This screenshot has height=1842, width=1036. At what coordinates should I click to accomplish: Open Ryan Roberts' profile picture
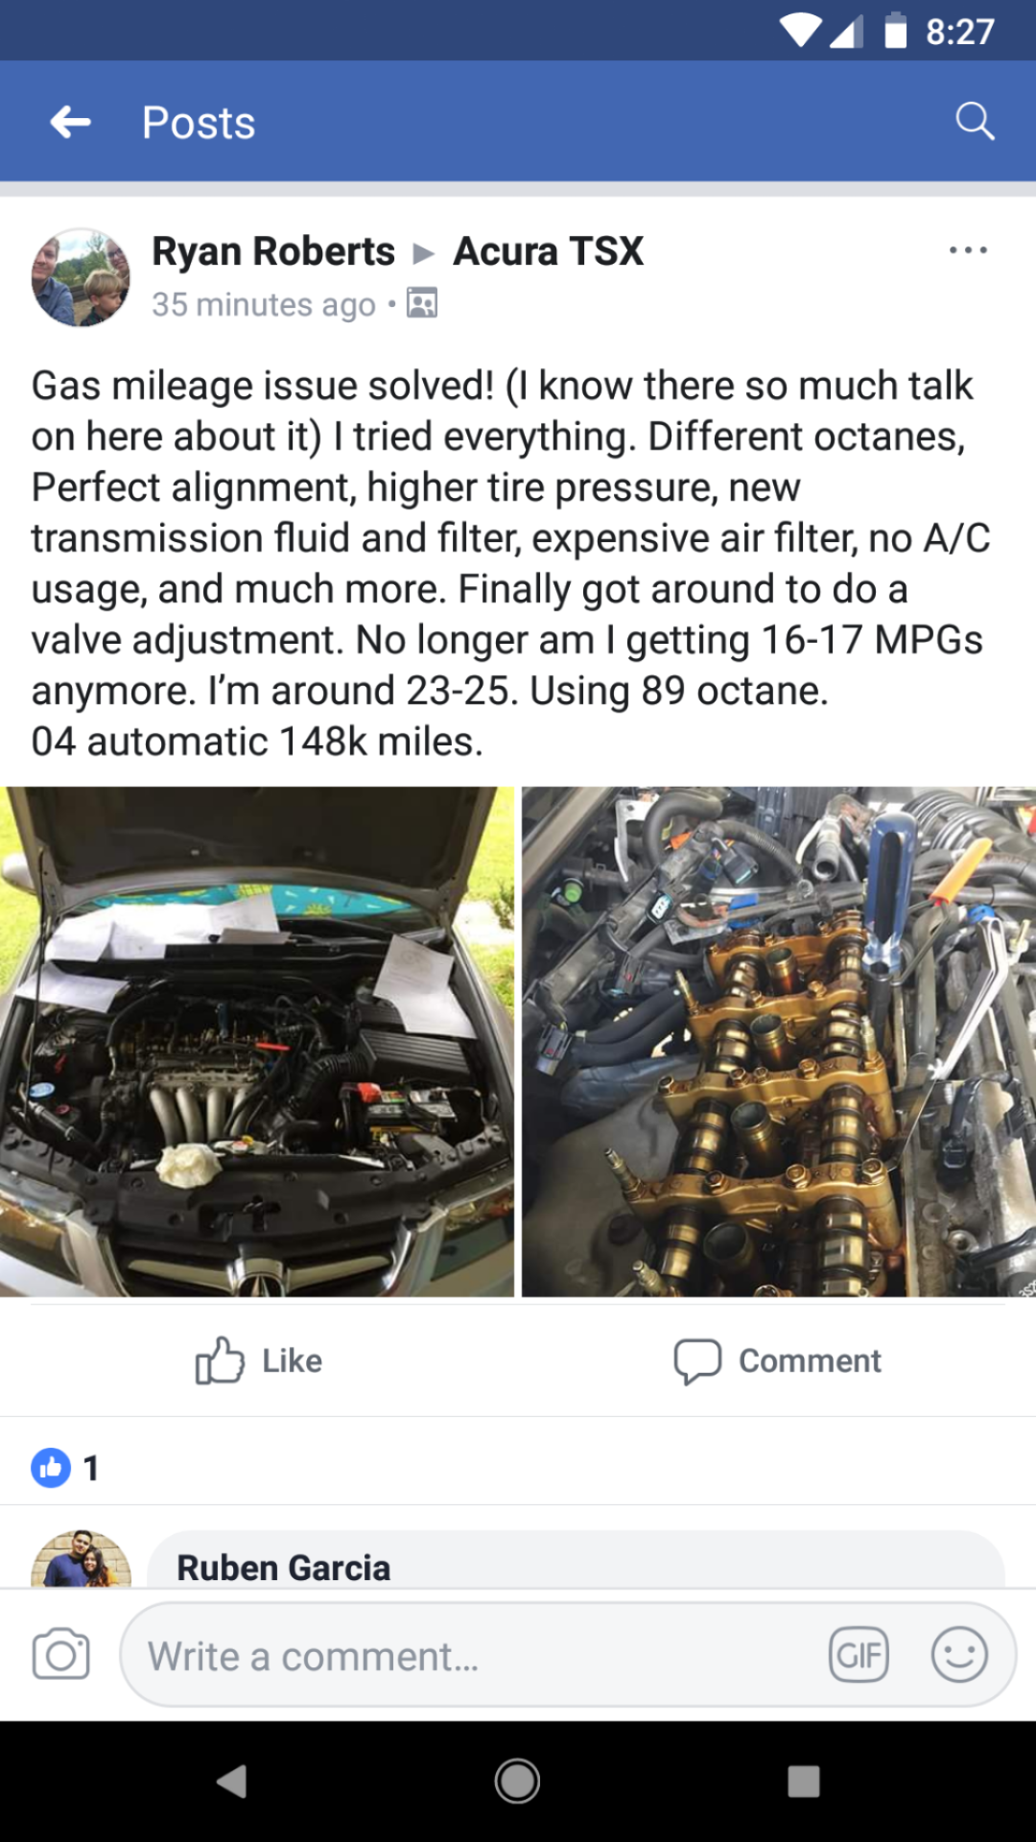(x=81, y=277)
